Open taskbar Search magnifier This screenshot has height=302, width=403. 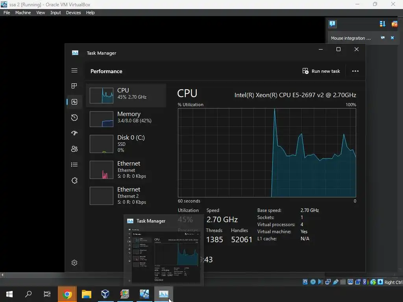[x=28, y=294]
